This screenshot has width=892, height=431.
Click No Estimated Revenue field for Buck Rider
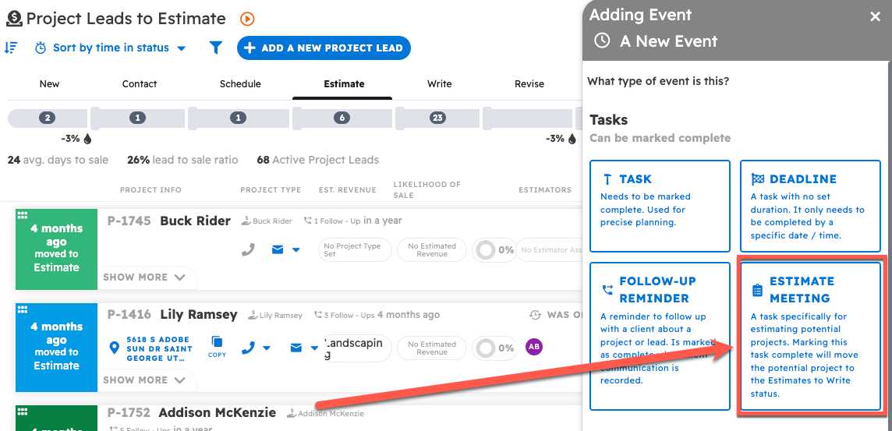[432, 250]
